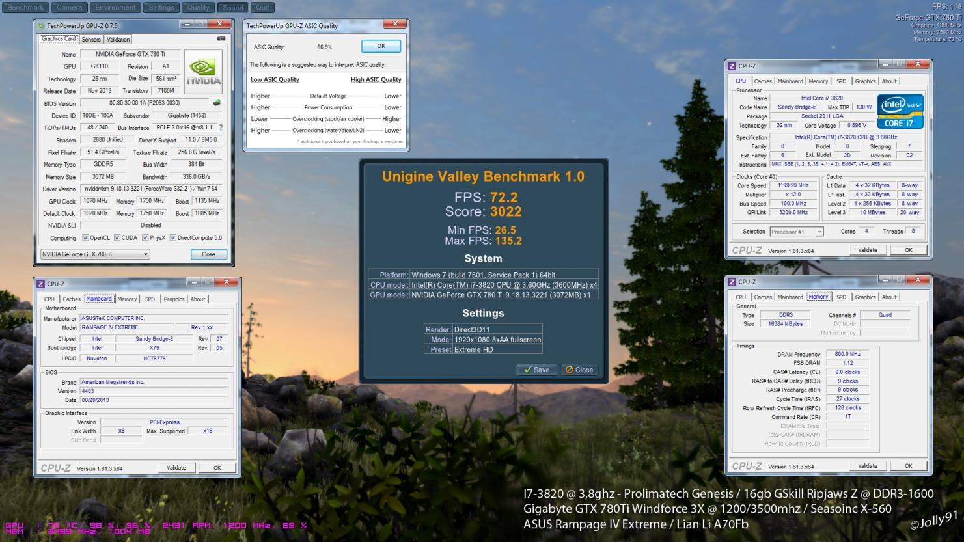The image size is (964, 542).
Task: Click the BIOS save chip icon in GPU-Z
Action: click(217, 103)
